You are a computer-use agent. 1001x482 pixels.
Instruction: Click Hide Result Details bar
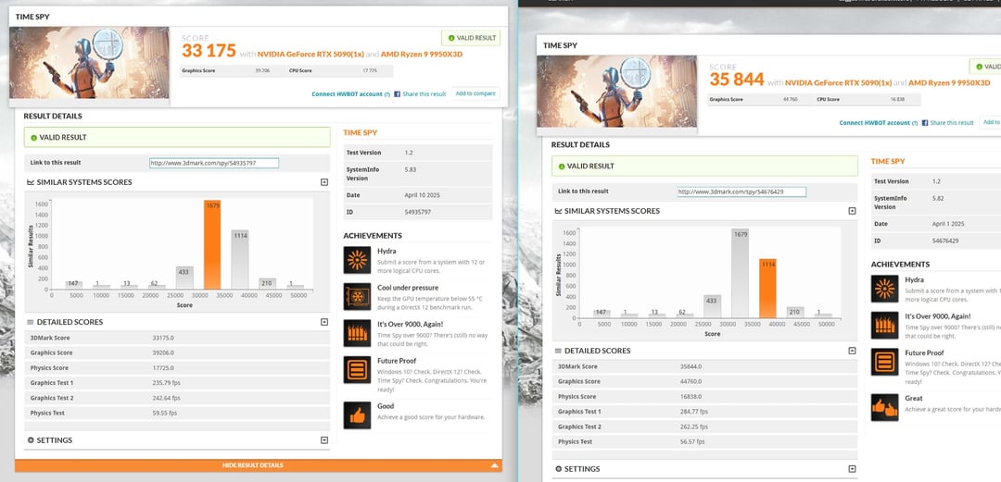258,465
